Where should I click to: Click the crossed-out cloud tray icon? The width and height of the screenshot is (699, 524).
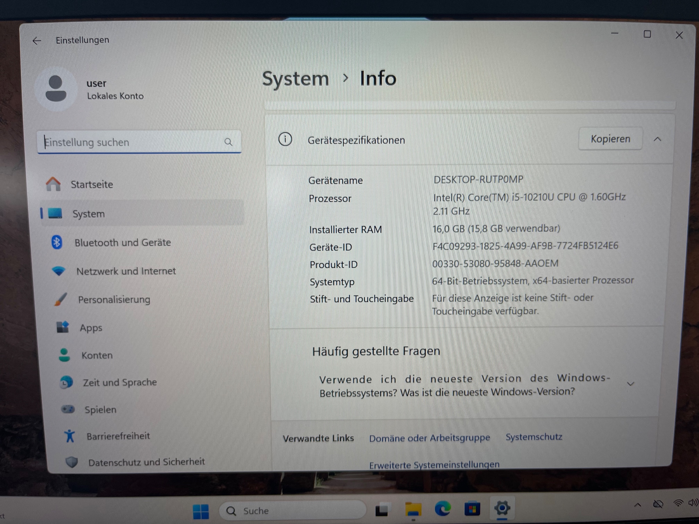point(658,504)
